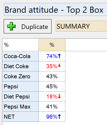Select the Diet Coke row label

(x=20, y=66)
